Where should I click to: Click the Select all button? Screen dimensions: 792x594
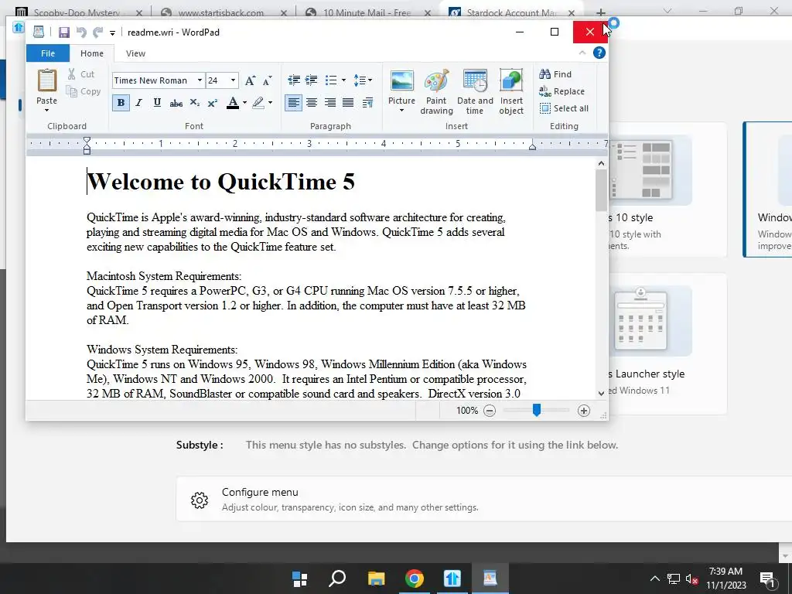(x=564, y=108)
